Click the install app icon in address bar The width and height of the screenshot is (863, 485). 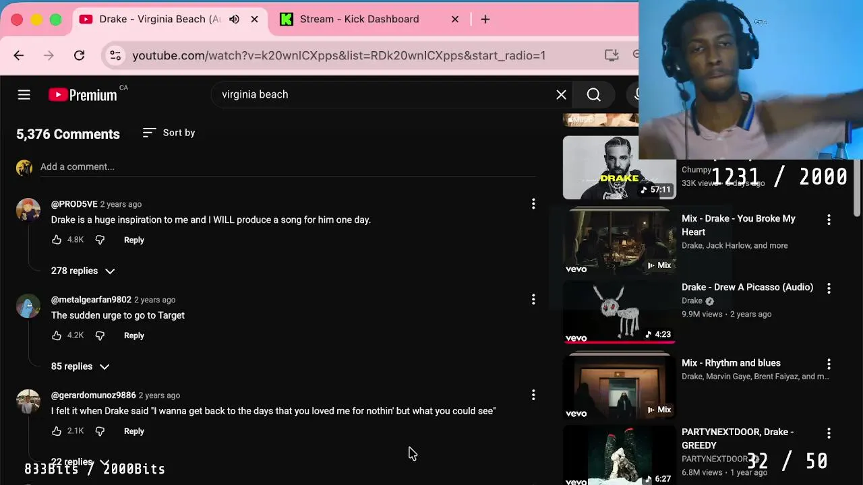click(612, 55)
